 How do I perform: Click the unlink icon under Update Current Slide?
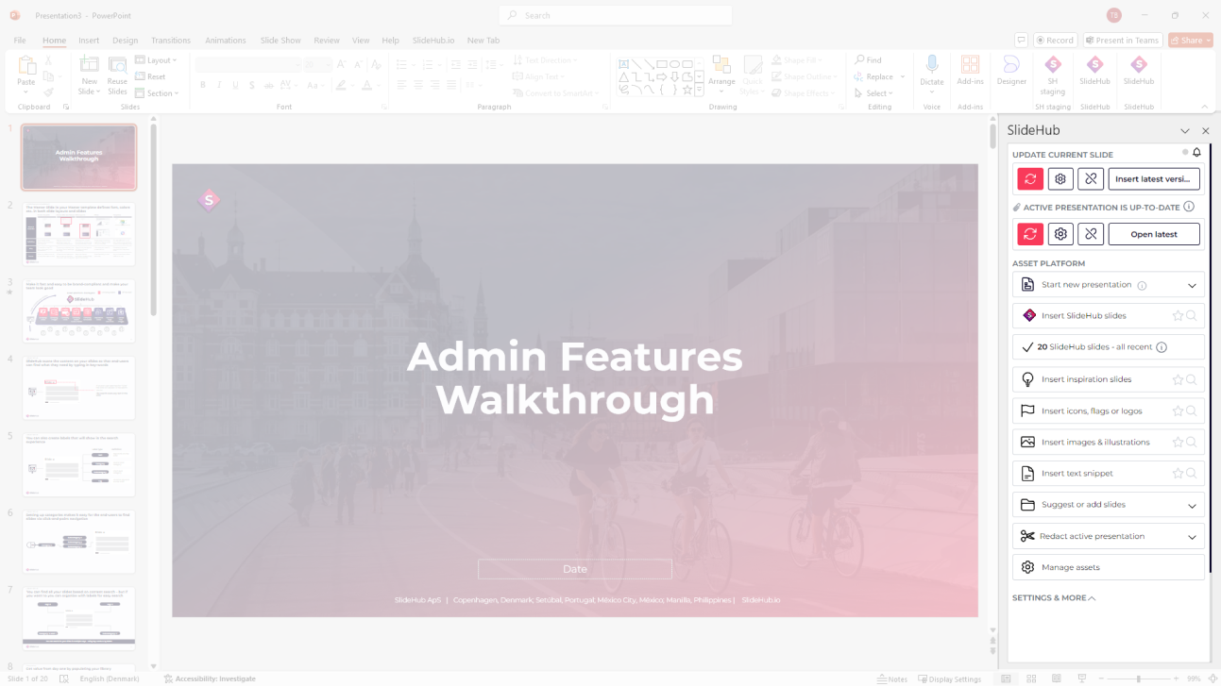[1090, 178]
